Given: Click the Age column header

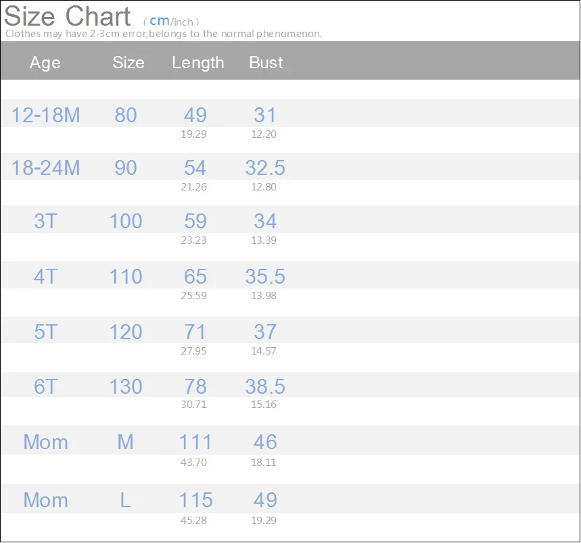Looking at the screenshot, I should (x=45, y=63).
